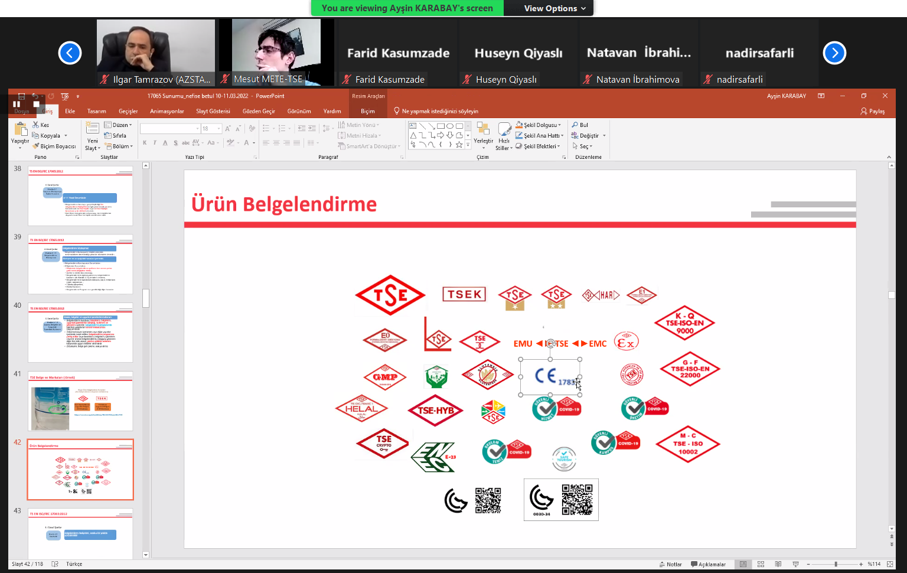The height and width of the screenshot is (573, 907).
Task: Pause the Zoom recording
Action: (17, 104)
